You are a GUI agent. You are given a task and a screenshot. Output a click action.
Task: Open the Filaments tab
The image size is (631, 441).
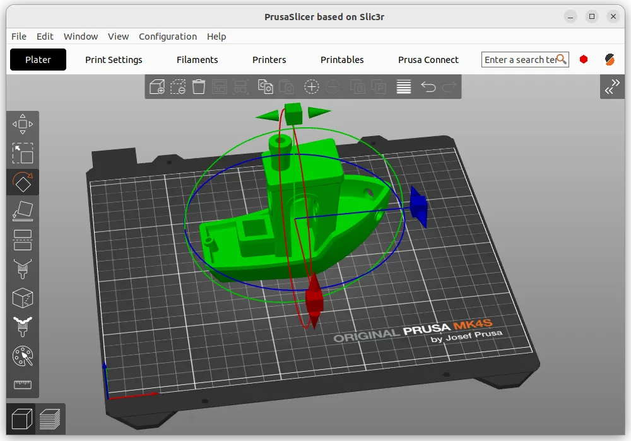pos(197,60)
